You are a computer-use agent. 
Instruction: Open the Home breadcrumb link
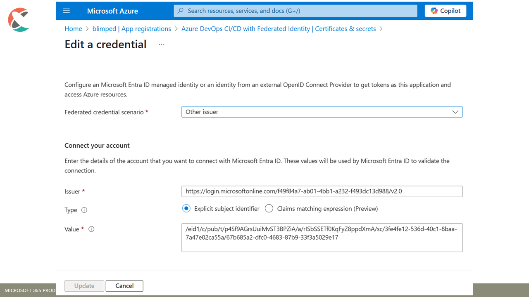pos(73,29)
